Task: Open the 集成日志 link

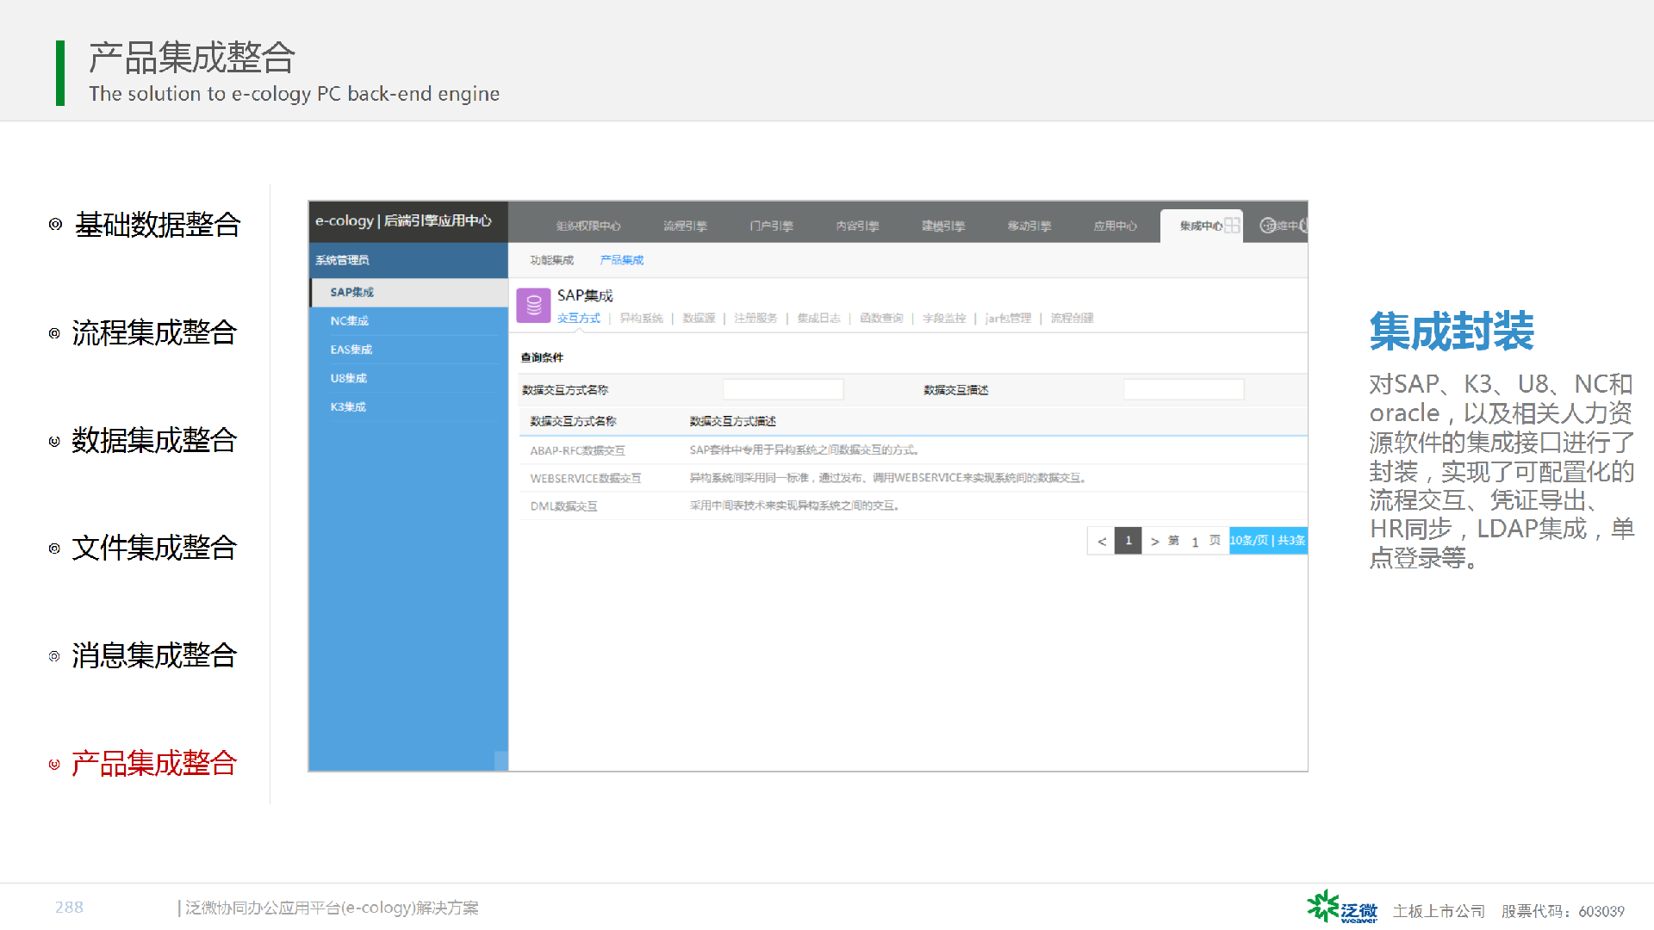Action: pos(818,319)
